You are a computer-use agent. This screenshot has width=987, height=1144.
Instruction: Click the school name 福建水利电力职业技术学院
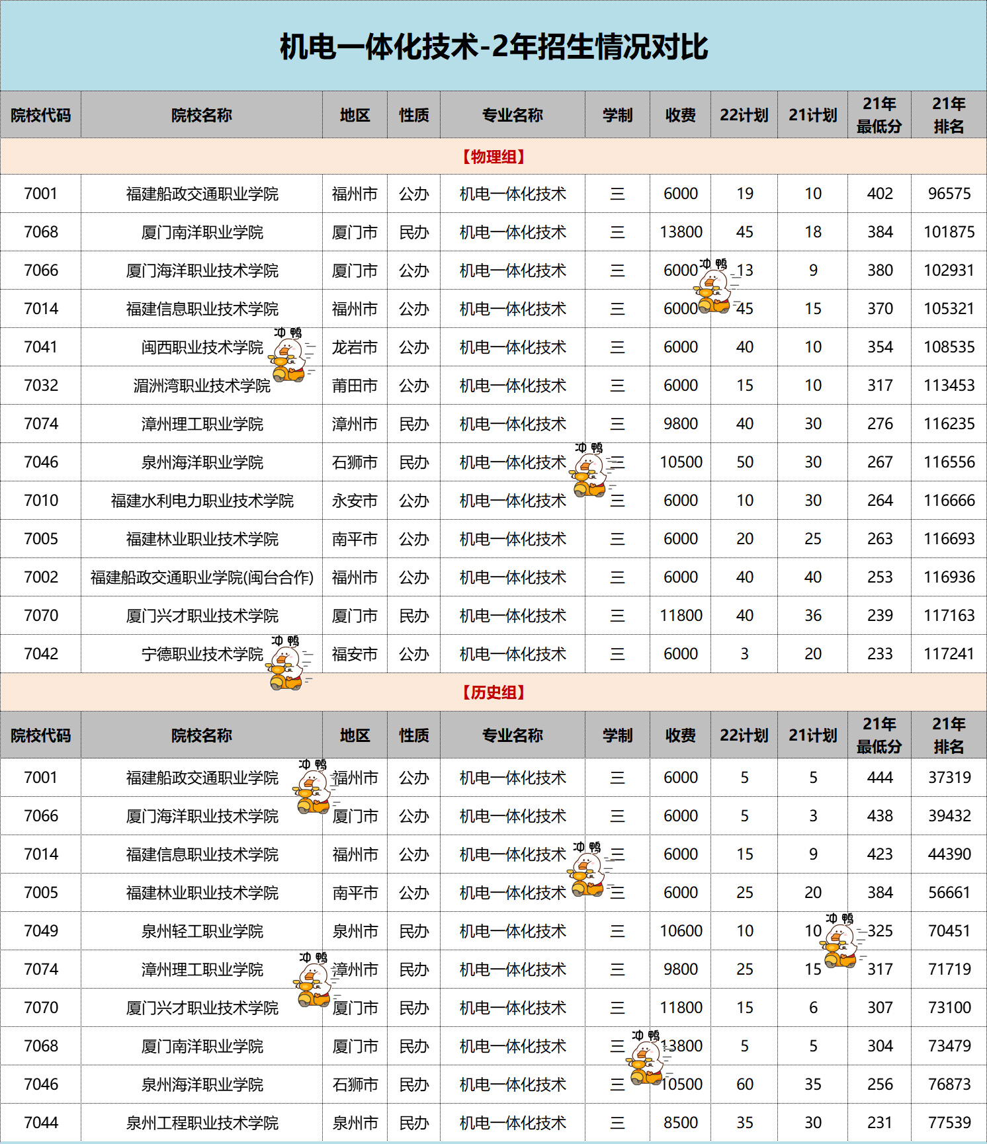[x=202, y=501]
